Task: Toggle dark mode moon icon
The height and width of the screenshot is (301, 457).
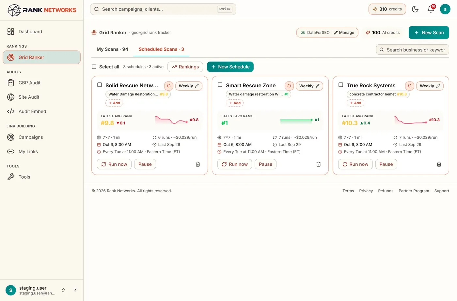Action: pyautogui.click(x=415, y=9)
